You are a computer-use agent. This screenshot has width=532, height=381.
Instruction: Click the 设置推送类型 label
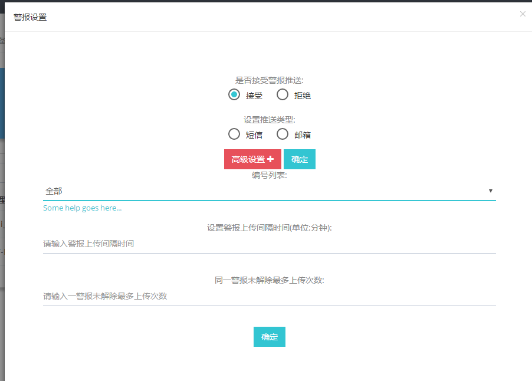click(270, 120)
